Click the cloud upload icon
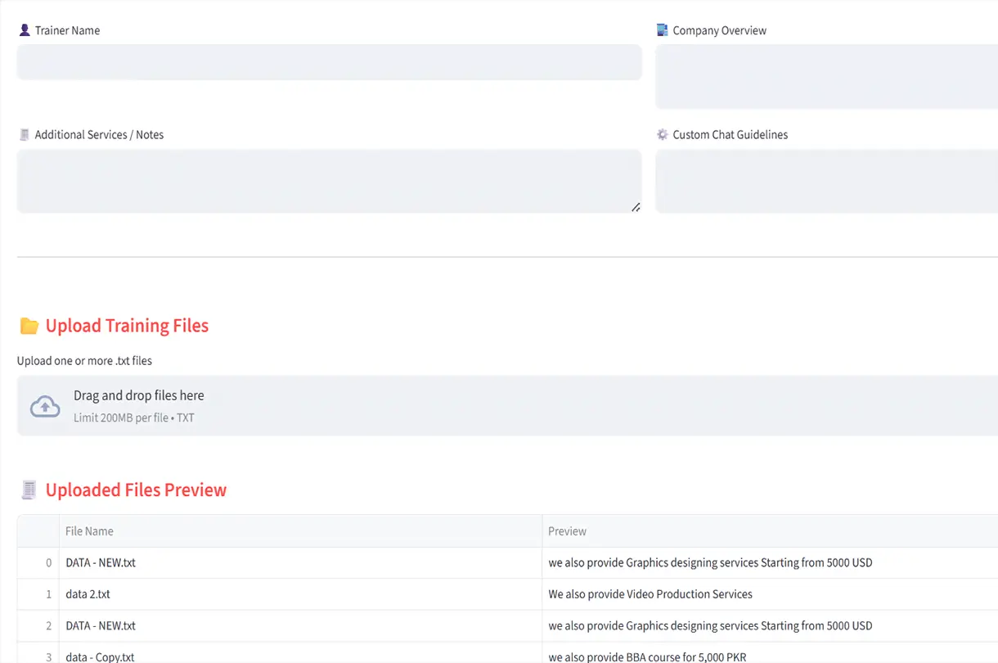This screenshot has width=998, height=663. click(45, 406)
